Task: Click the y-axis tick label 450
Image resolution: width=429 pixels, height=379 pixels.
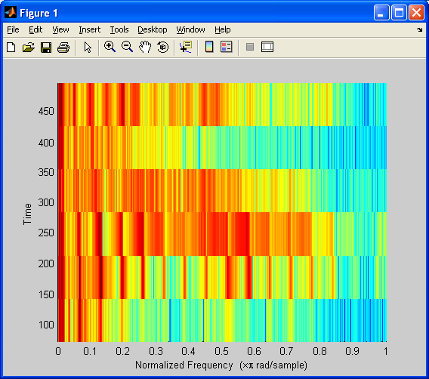Action: (46, 111)
